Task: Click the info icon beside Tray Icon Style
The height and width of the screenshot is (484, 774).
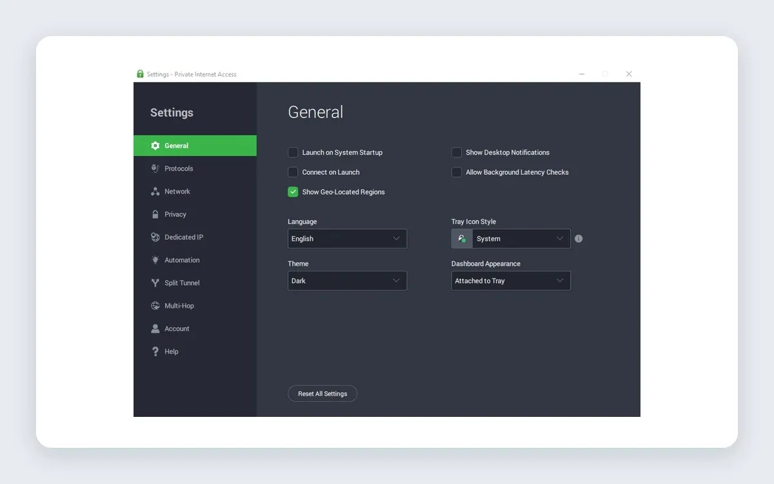Action: [579, 239]
